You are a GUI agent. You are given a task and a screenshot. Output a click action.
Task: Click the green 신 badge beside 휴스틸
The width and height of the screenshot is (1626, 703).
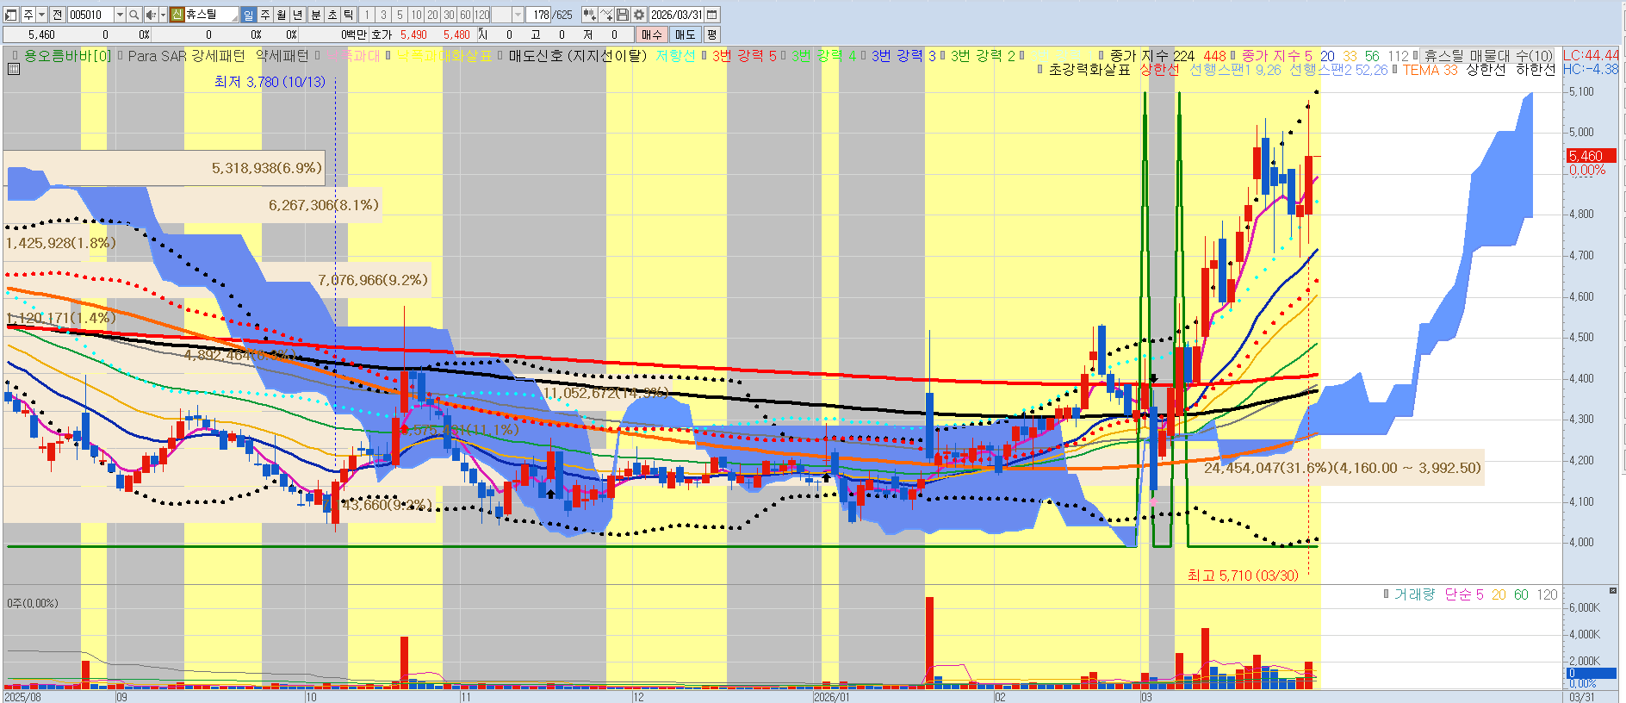pos(177,15)
